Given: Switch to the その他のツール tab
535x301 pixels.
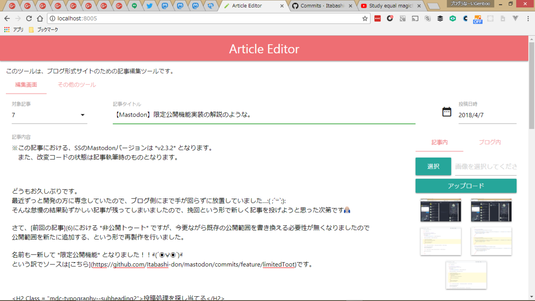Looking at the screenshot, I should (x=76, y=85).
